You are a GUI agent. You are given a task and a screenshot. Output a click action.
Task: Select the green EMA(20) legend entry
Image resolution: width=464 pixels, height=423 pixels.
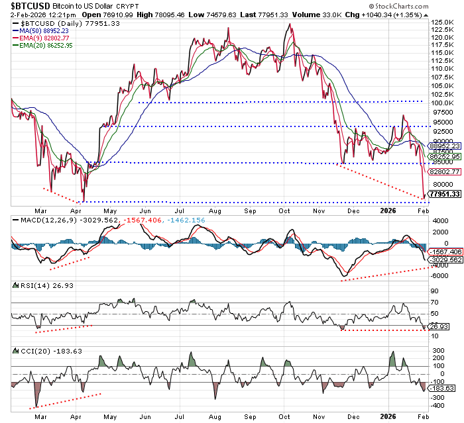(48, 46)
